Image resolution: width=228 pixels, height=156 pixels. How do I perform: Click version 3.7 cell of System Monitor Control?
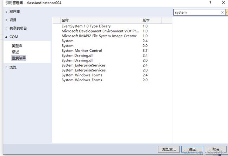[x=145, y=51]
